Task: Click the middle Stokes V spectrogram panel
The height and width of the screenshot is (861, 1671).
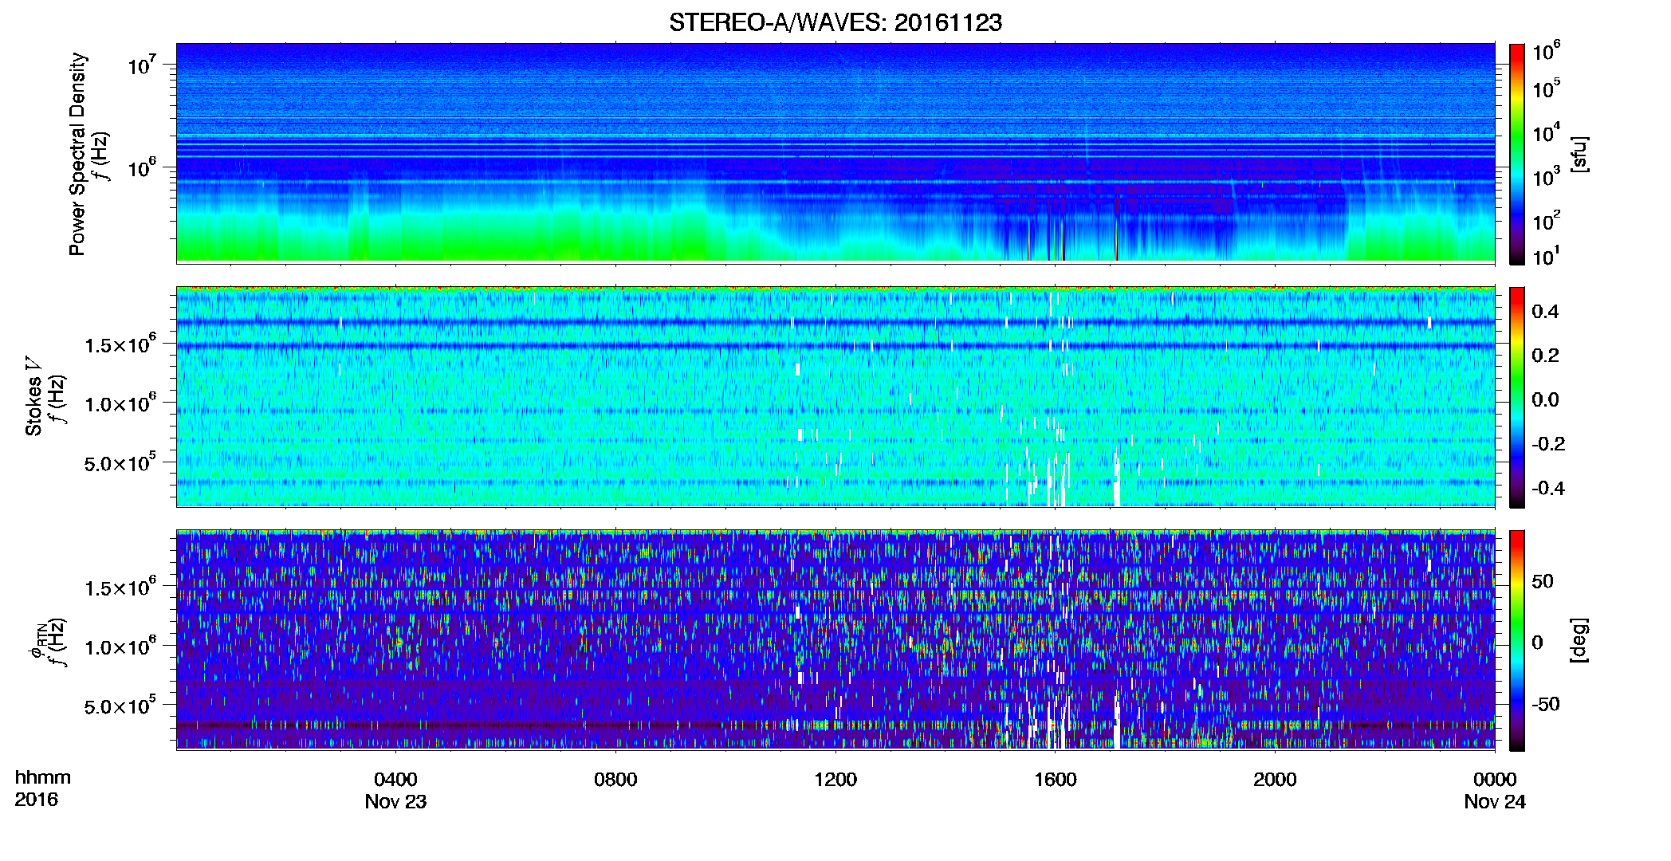Action: click(x=835, y=397)
